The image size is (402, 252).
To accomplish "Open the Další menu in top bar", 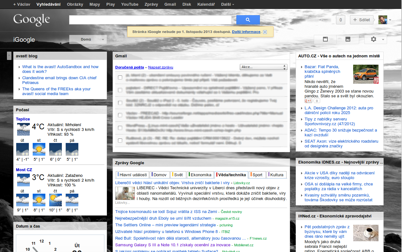I will 227,4.
